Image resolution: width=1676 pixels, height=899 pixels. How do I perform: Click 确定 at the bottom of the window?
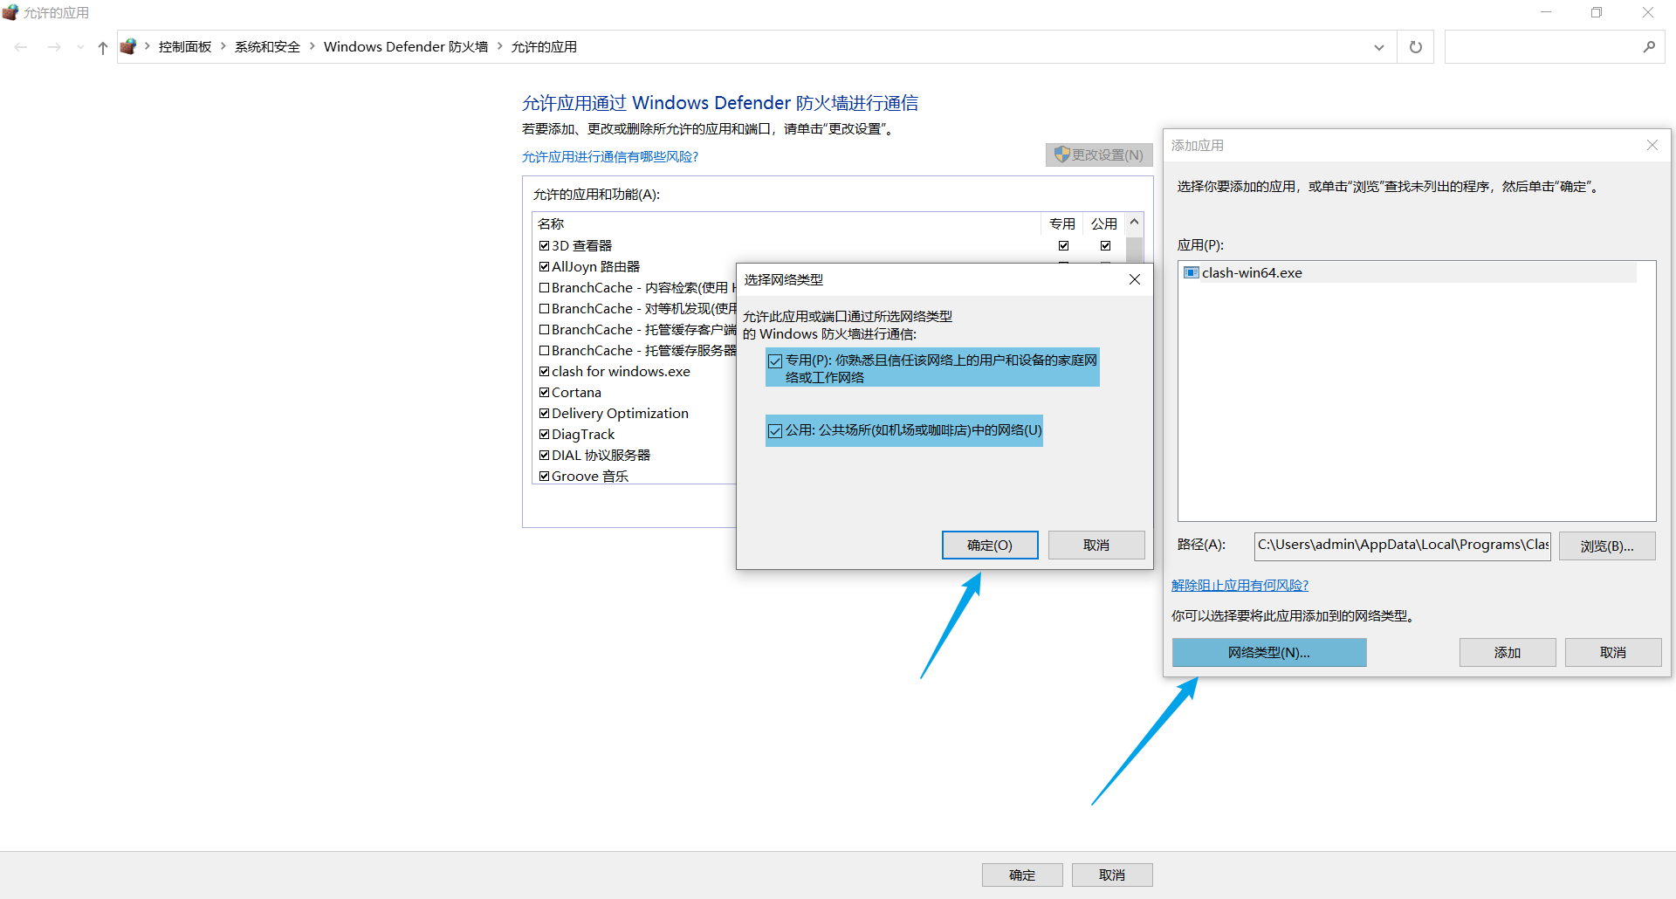click(x=1022, y=875)
